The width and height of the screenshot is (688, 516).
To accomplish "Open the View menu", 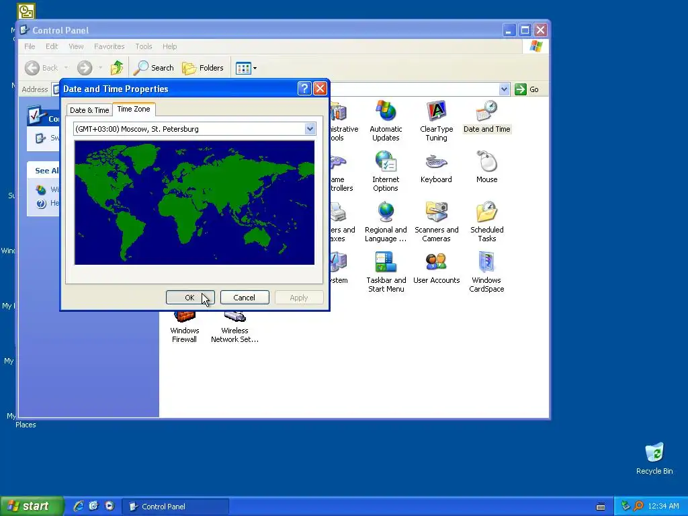I will 76,46.
